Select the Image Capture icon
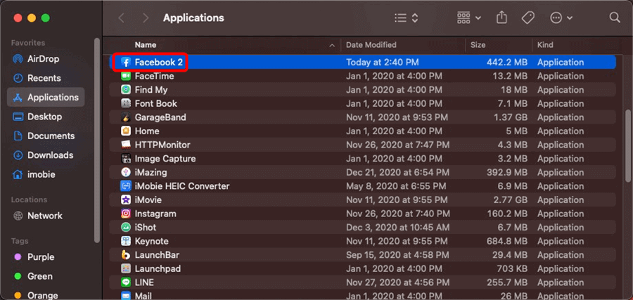The image size is (633, 300). pyautogui.click(x=126, y=159)
